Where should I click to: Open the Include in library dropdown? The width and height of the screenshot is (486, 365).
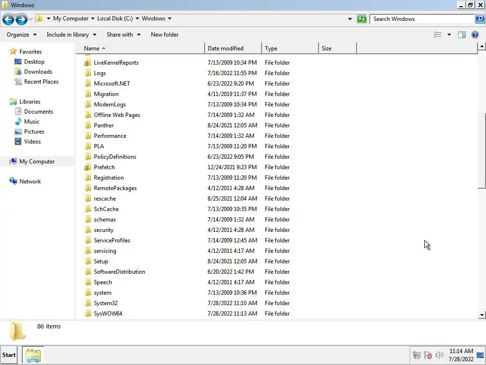click(x=71, y=35)
